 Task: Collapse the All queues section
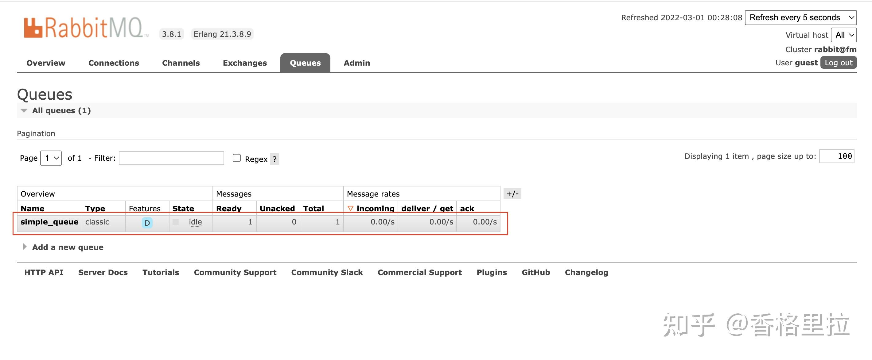pyautogui.click(x=24, y=110)
